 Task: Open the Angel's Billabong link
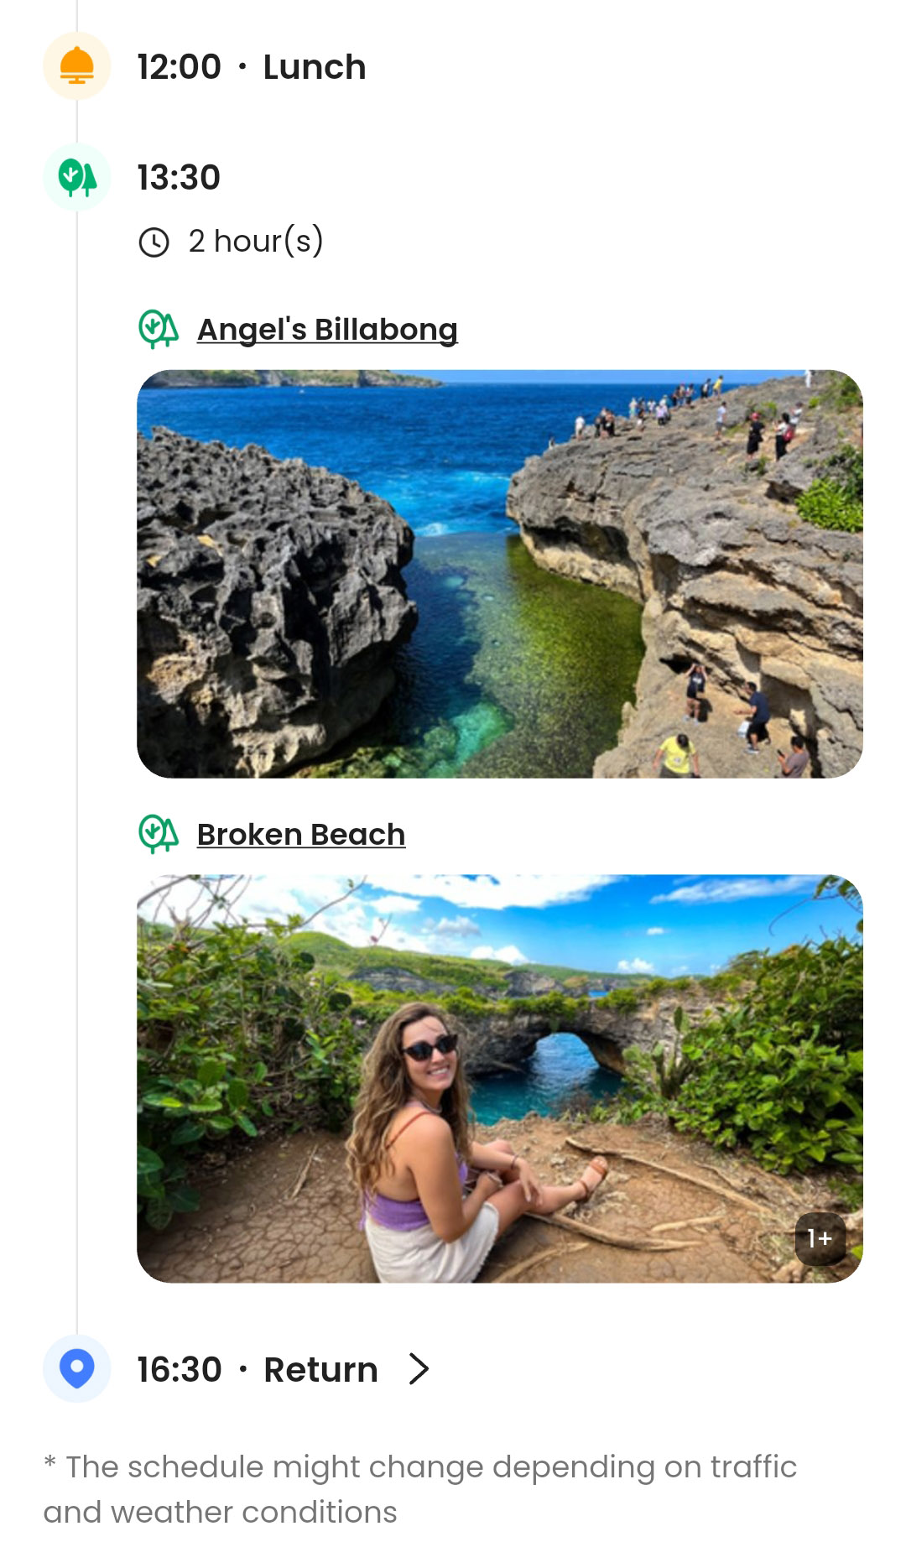(329, 329)
